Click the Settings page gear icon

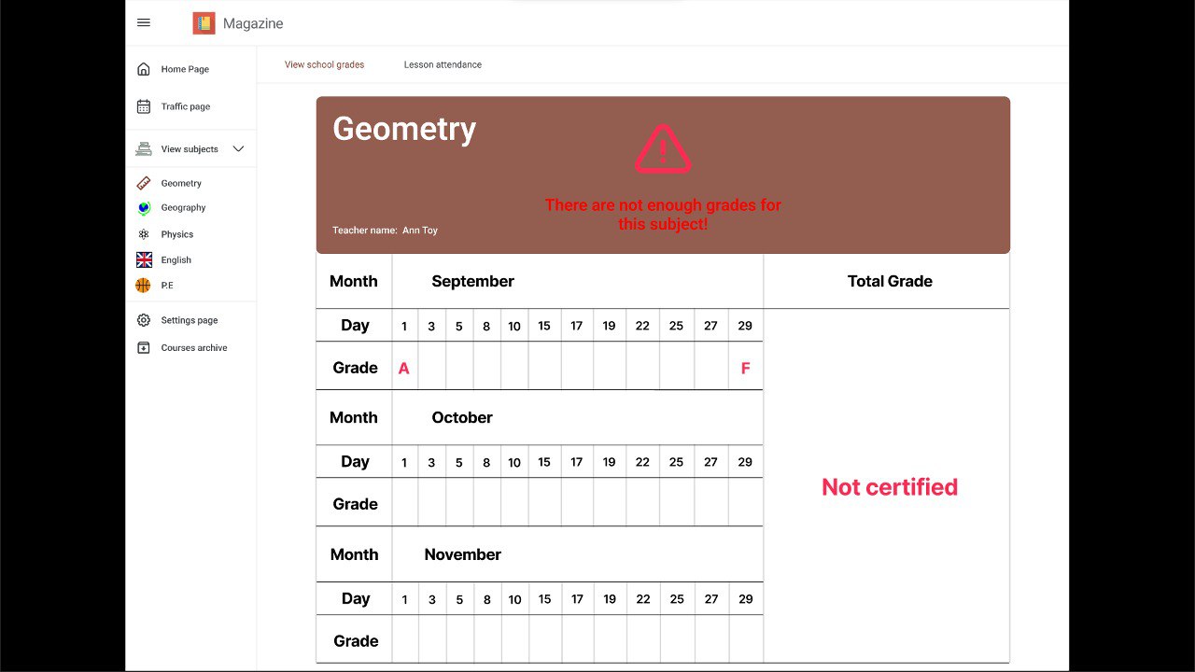(144, 320)
